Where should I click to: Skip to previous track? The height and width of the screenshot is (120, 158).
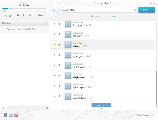[18, 15]
